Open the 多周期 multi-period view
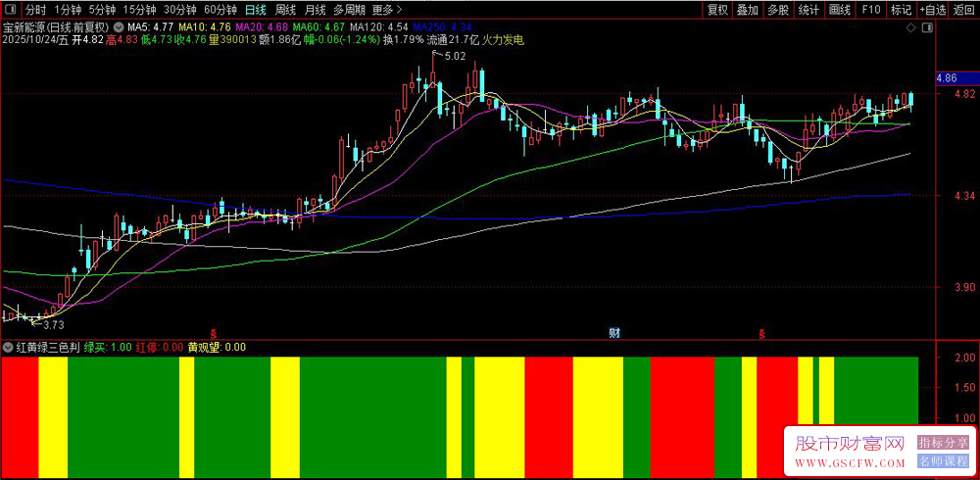 349,10
